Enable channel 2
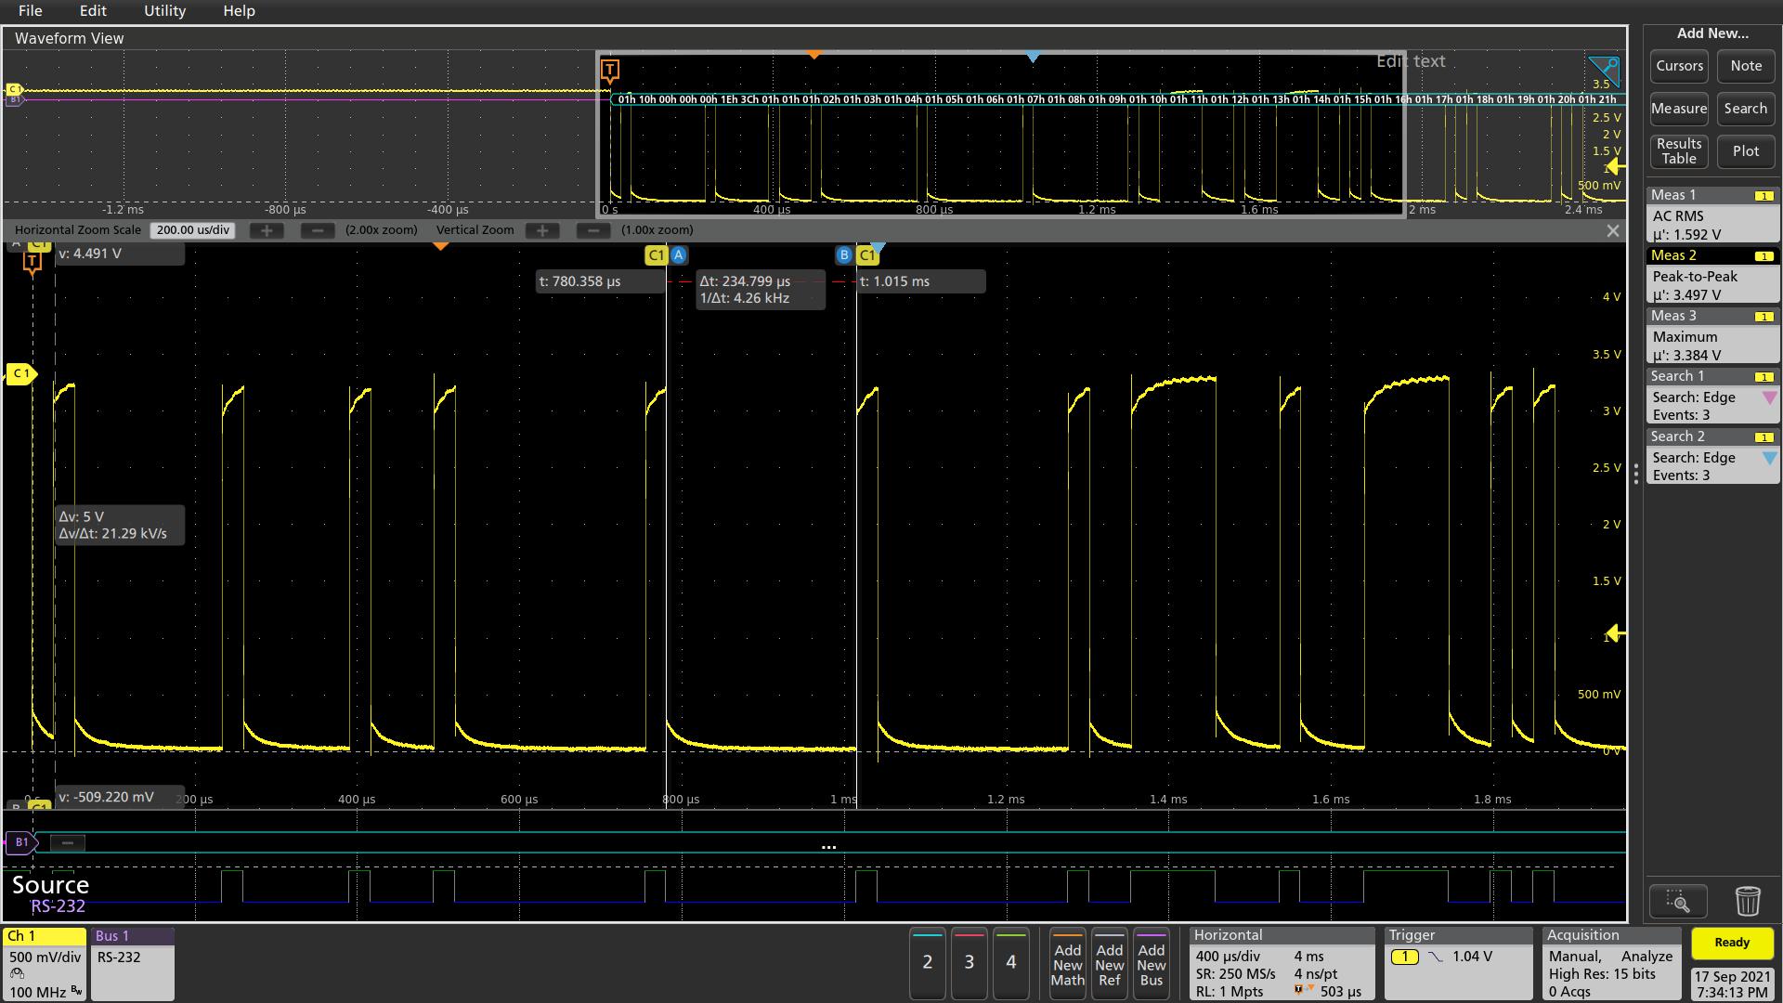This screenshot has height=1003, width=1783. [x=927, y=964]
